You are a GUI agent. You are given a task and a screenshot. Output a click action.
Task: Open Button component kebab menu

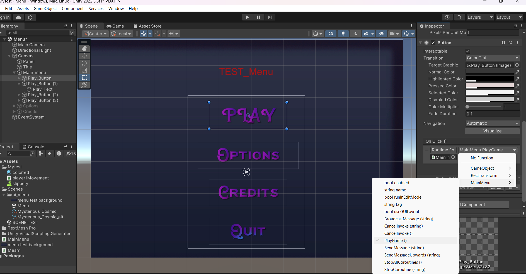coord(517,43)
